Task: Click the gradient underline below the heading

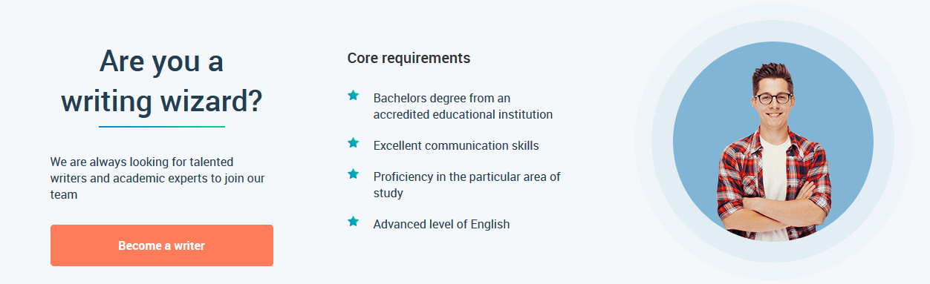Action: [x=161, y=127]
